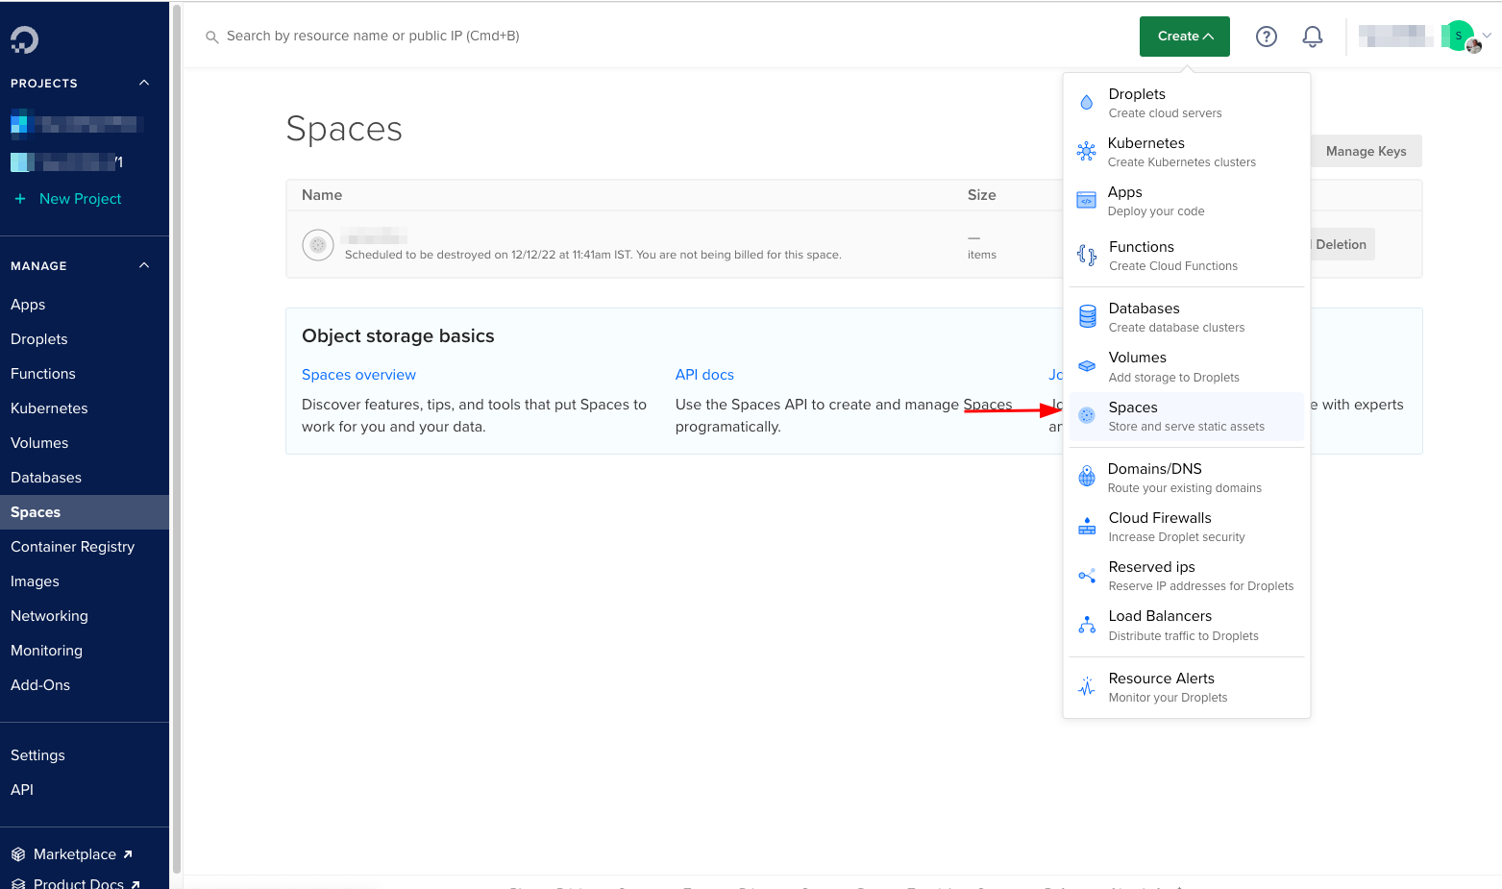Image resolution: width=1502 pixels, height=889 pixels.
Task: Open Databases in the sidebar
Action: point(85,478)
